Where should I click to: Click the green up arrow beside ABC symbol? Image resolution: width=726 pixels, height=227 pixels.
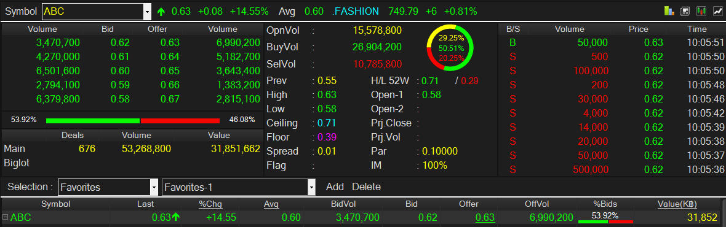[161, 12]
